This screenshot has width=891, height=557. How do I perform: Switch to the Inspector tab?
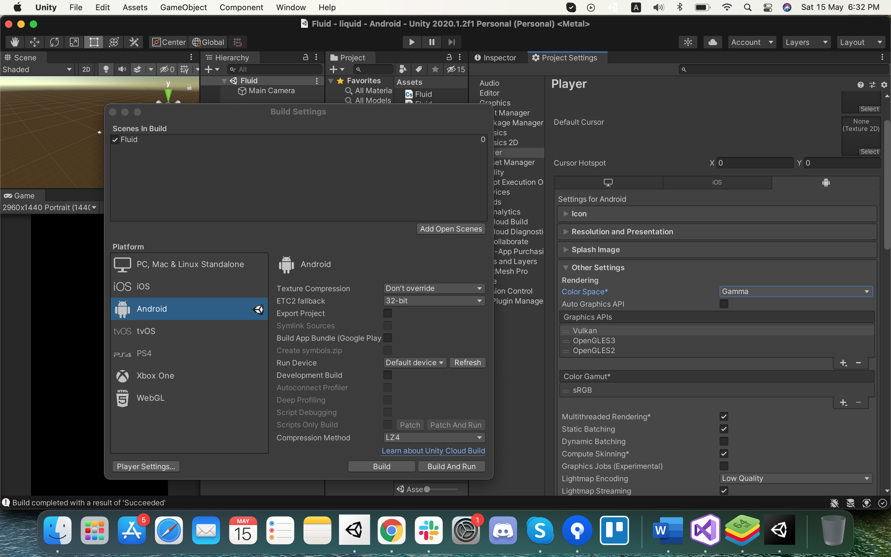tap(495, 58)
